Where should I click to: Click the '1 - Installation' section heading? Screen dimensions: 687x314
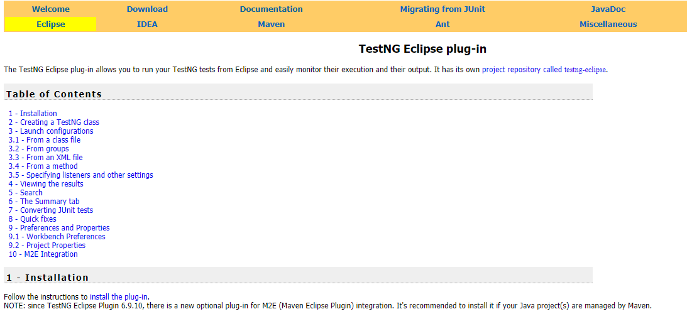[47, 278]
